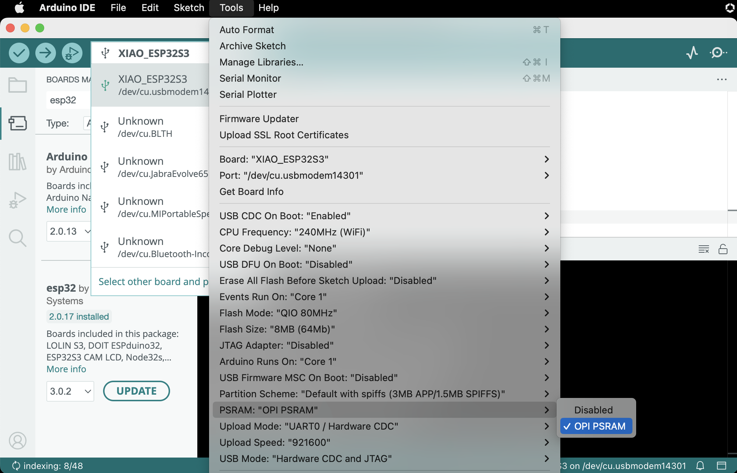Open the Sketch menu
Image resolution: width=737 pixels, height=473 pixels.
pyautogui.click(x=189, y=8)
